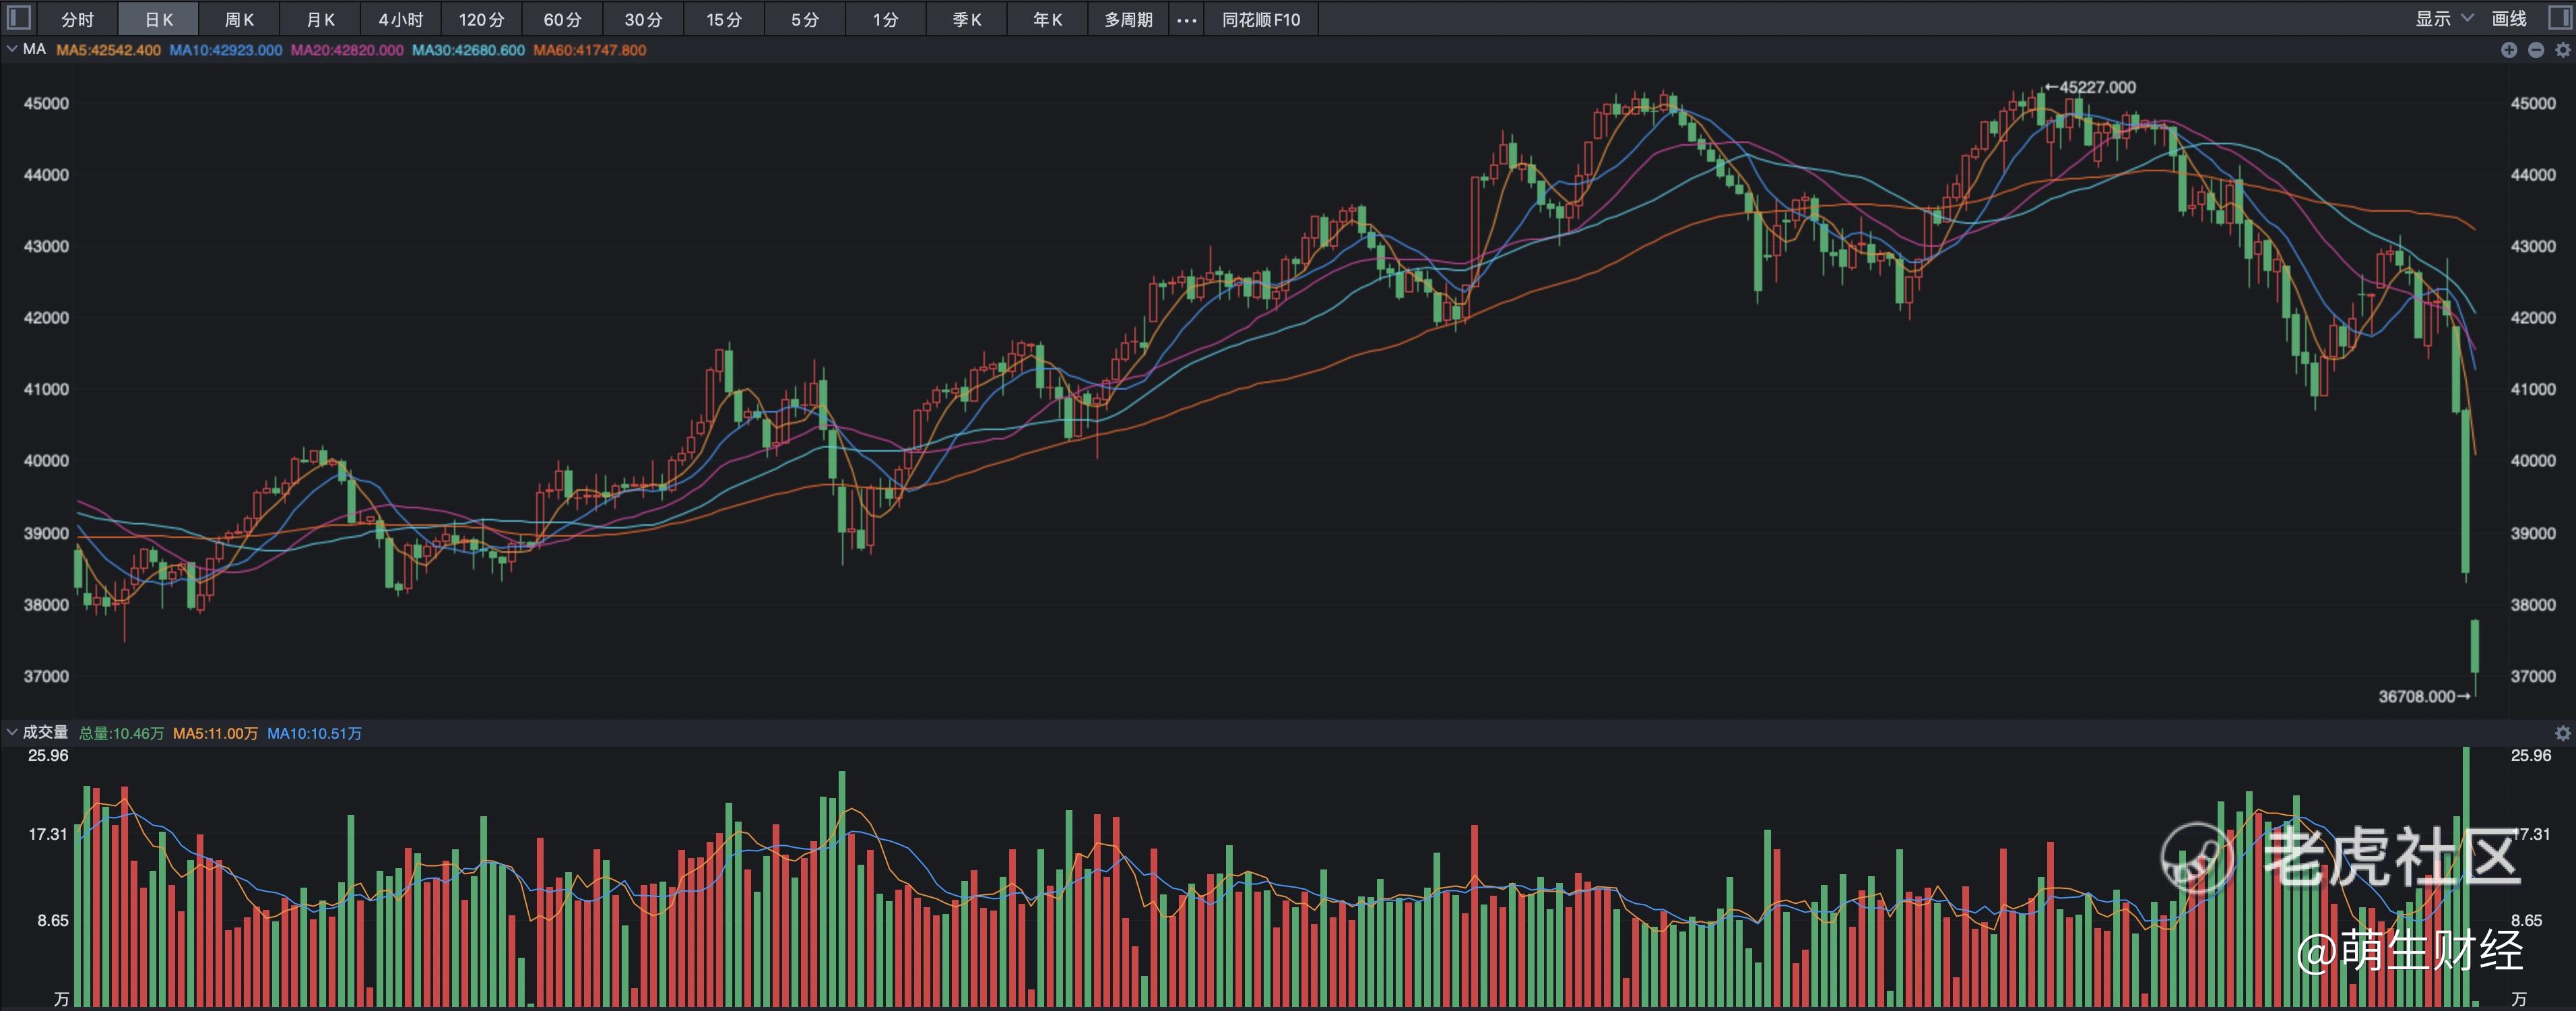Image resolution: width=2576 pixels, height=1011 pixels.
Task: Open MA indicator settings gear
Action: [x=2562, y=50]
